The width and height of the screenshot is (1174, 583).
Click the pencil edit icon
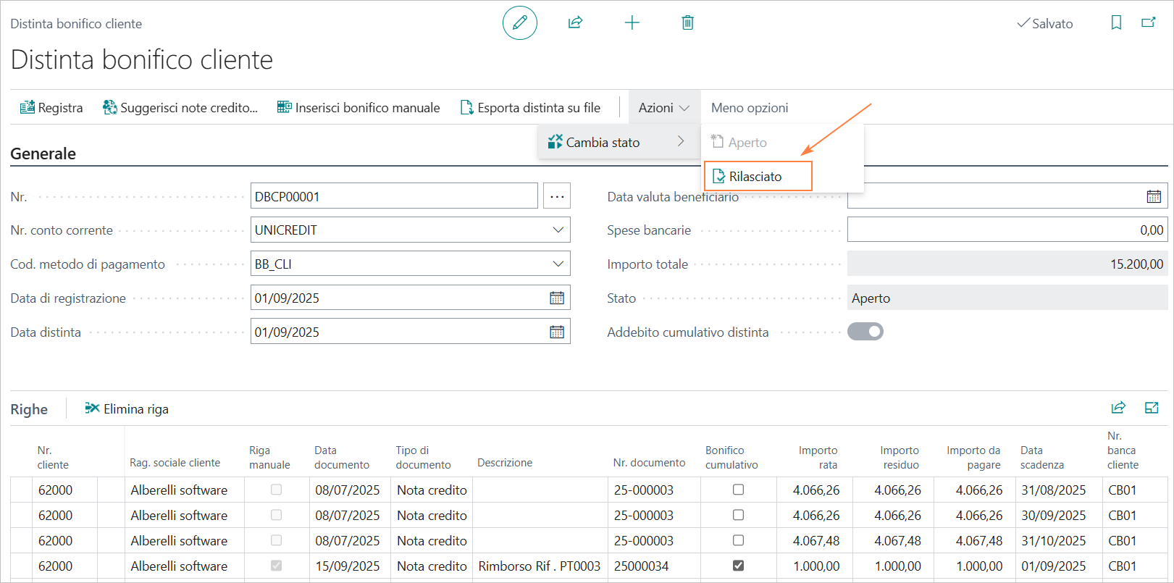519,23
